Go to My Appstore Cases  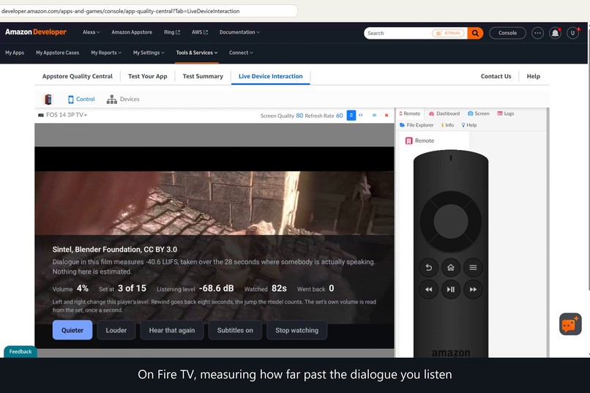pyautogui.click(x=58, y=53)
